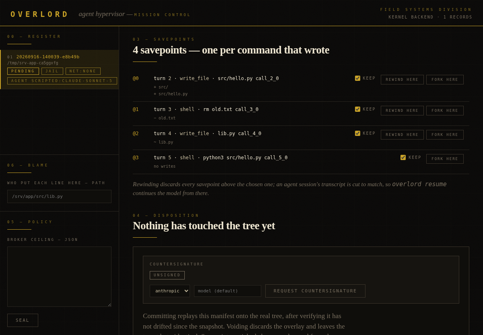The image size is (483, 335).
Task: Click 'turn 4 · write_file · lib.py call_4_0'
Action: 207,134
